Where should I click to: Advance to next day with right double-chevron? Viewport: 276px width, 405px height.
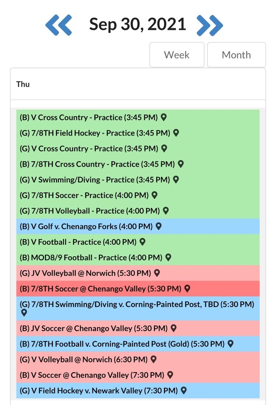point(210,25)
